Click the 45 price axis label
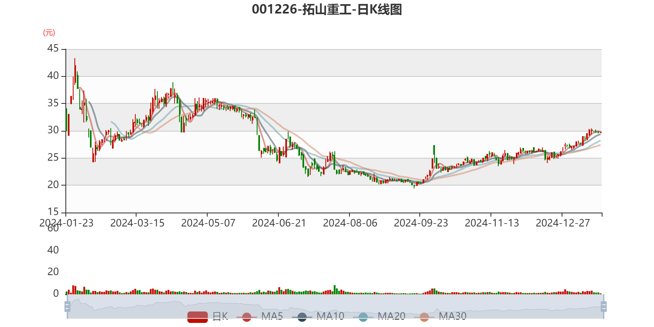Screen dimensions: 654x327 coord(53,49)
